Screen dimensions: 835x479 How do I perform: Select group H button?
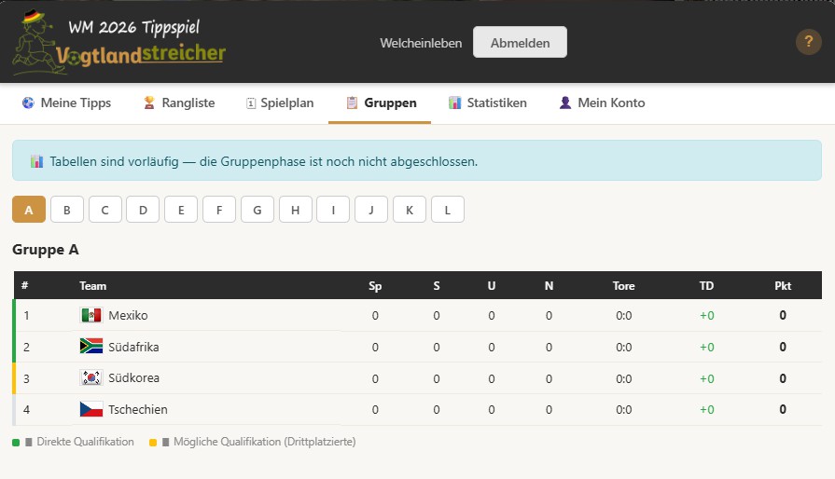(x=295, y=210)
